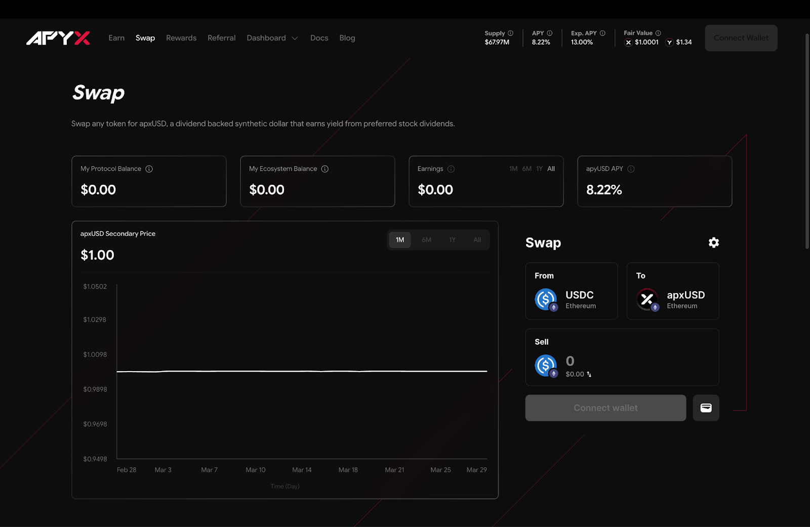Toggle the $0.00 currency switch arrows
Viewport: 810px width, 527px height.
point(589,375)
